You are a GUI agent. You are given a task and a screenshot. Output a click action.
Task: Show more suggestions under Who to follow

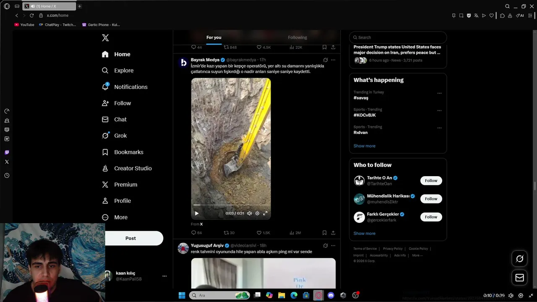pos(364,233)
